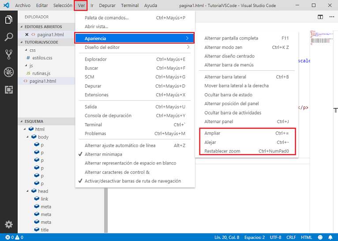Toggle Alternar pantalla completa

point(246,38)
